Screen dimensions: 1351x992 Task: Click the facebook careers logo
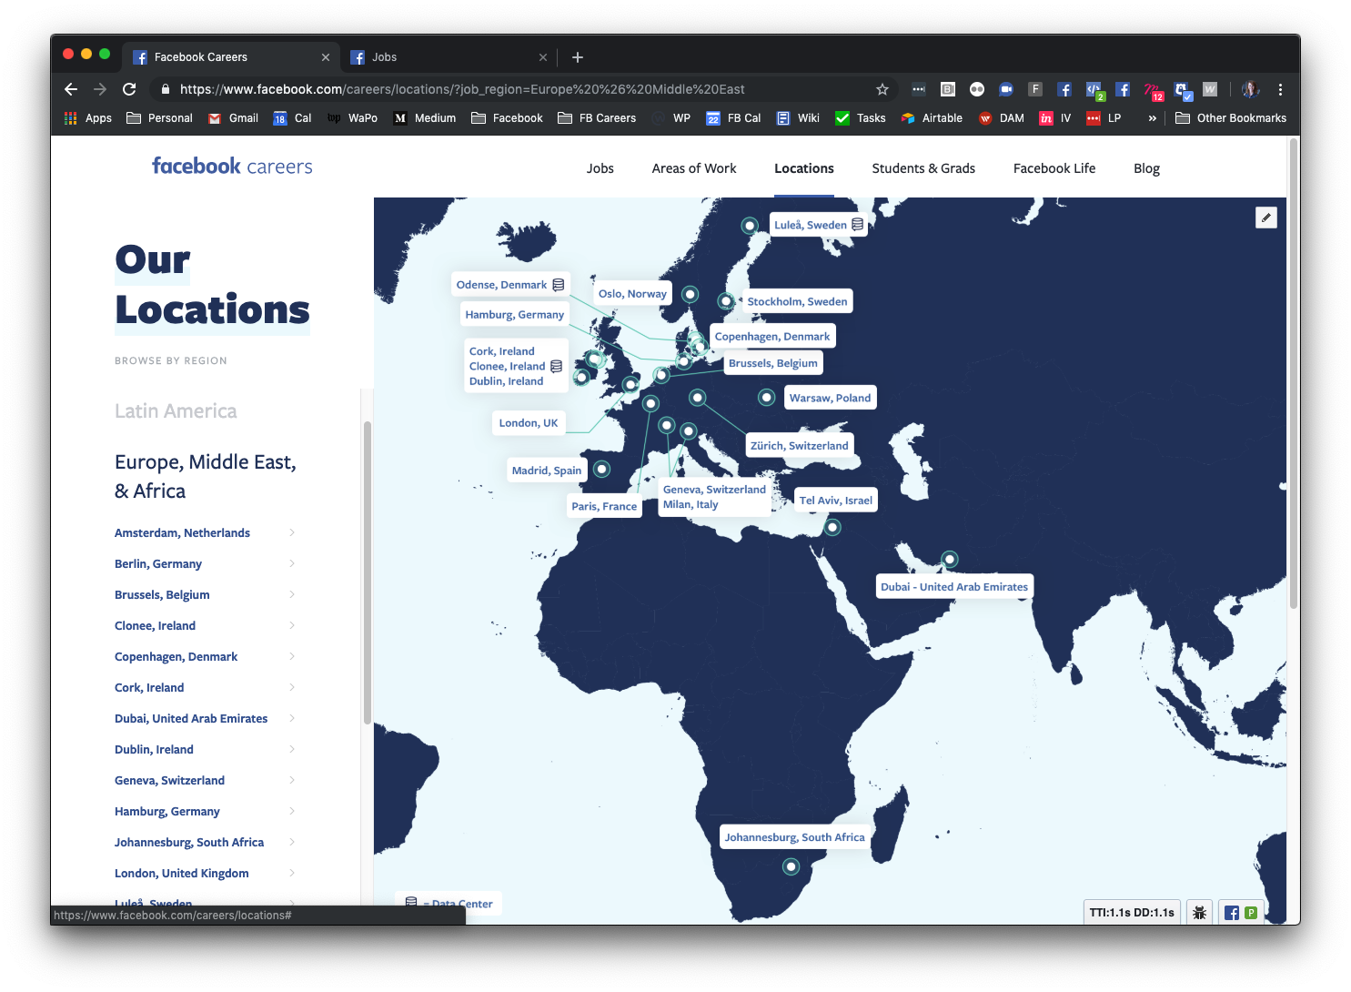tap(232, 166)
